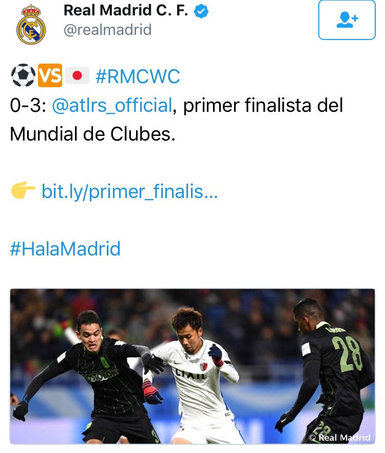The image size is (385, 453).
Task: Tap the Japan flag emoji
Action: [77, 75]
